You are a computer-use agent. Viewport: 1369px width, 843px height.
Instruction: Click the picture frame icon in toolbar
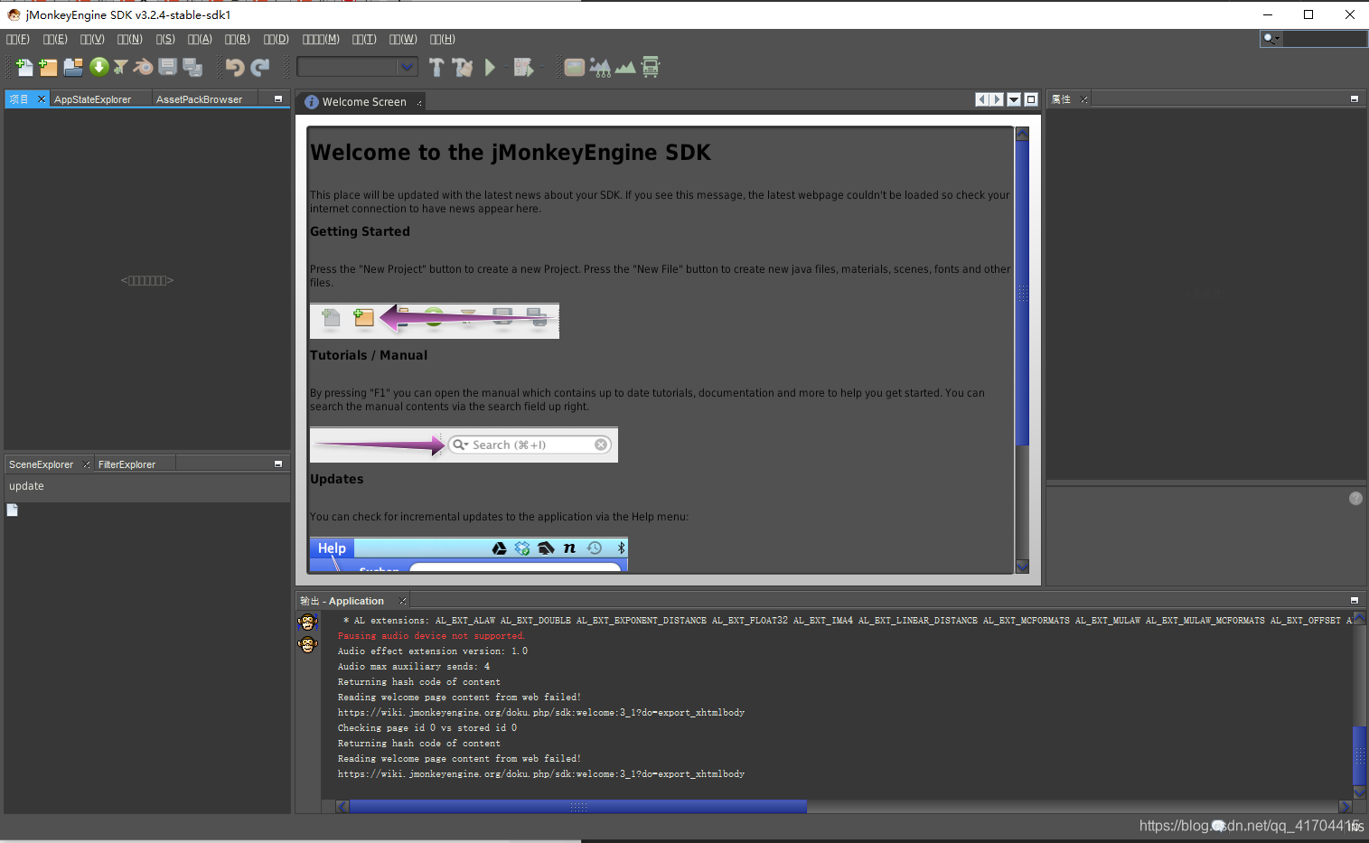click(x=574, y=67)
